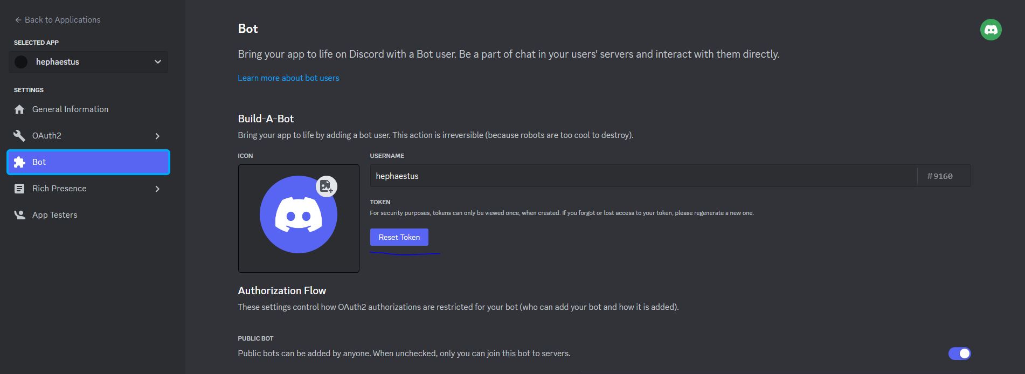Click the Rich Presence panel icon

[19, 188]
